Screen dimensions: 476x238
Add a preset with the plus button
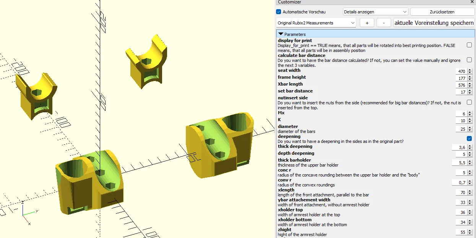pos(367,23)
